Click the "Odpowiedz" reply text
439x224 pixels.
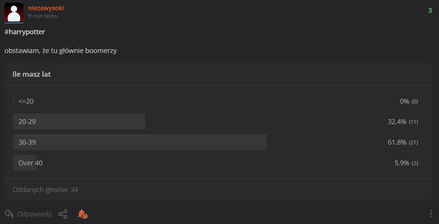(34, 214)
